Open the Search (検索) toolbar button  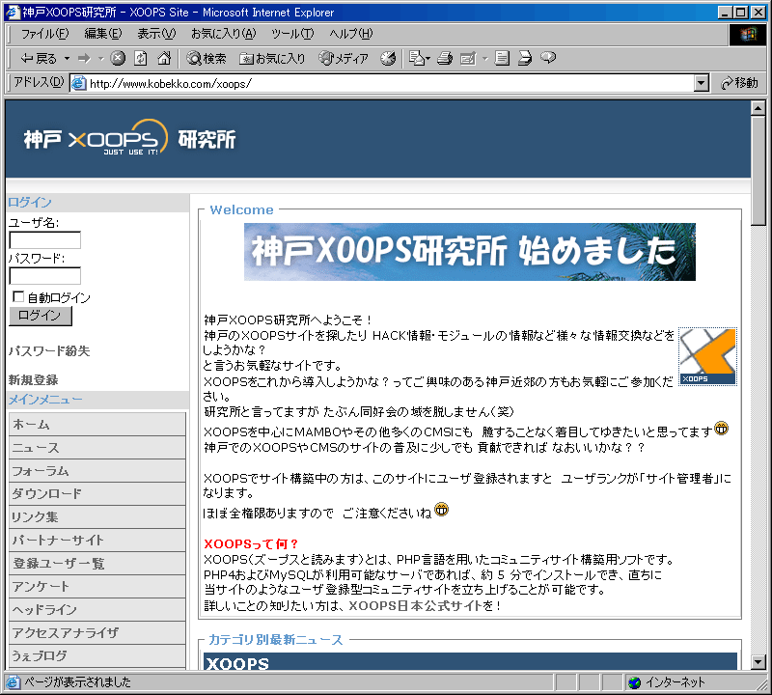coord(207,59)
